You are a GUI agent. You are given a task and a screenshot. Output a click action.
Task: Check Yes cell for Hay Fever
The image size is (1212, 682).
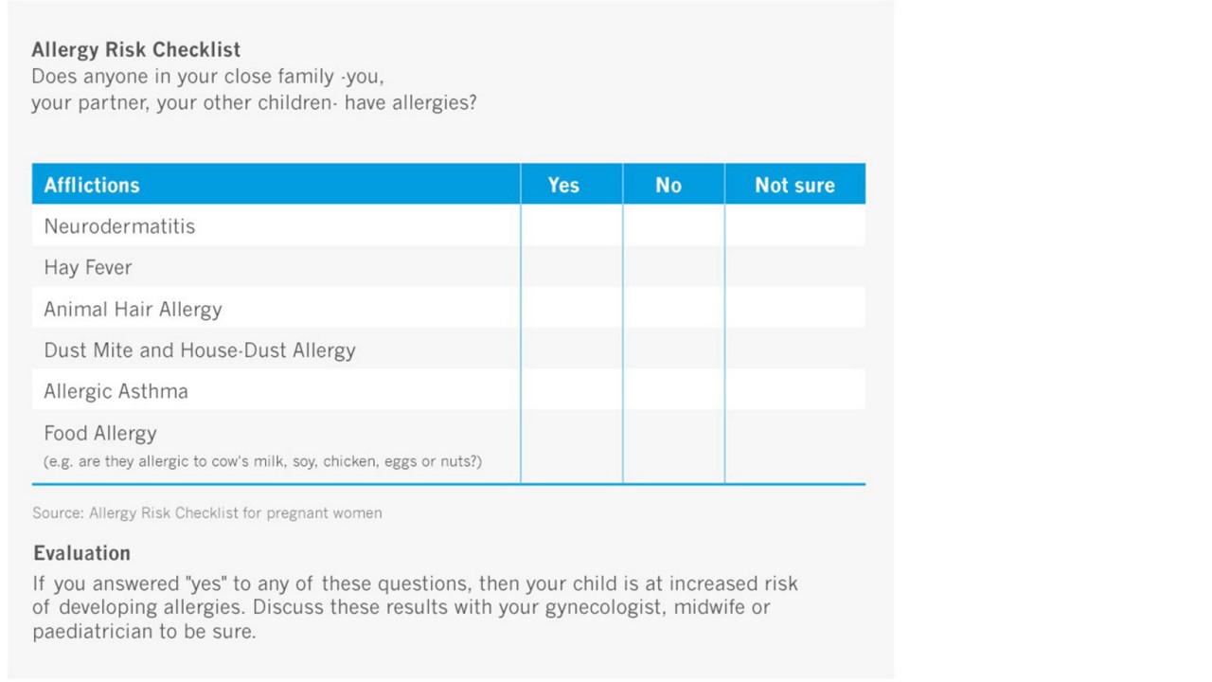[572, 267]
